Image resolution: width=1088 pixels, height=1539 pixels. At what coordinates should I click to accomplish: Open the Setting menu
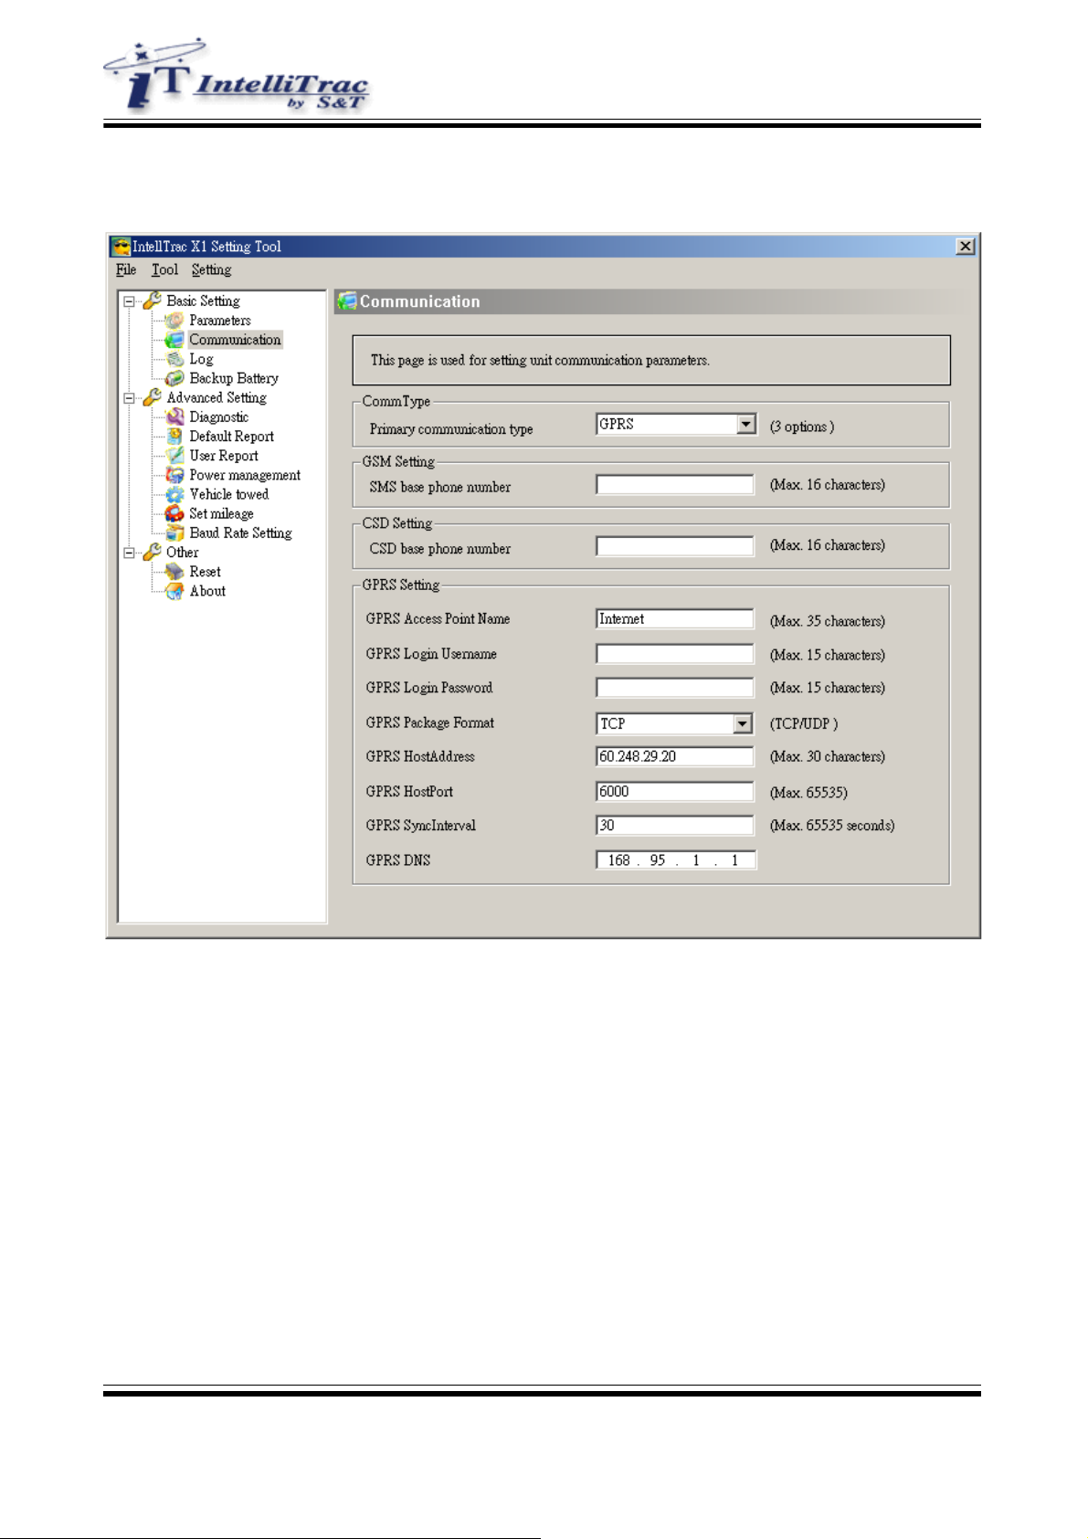pyautogui.click(x=211, y=269)
